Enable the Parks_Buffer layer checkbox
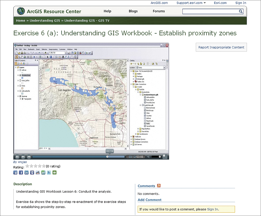This screenshot has height=216, width=261. pos(20,80)
